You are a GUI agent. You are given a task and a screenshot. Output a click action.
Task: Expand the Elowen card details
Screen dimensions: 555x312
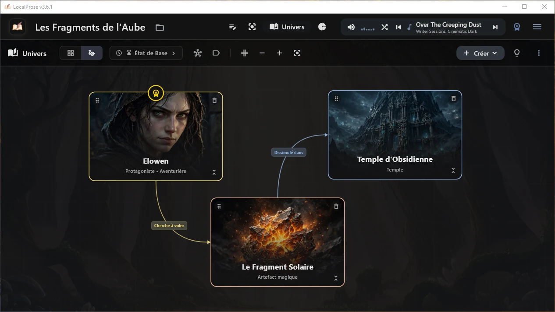(x=214, y=172)
